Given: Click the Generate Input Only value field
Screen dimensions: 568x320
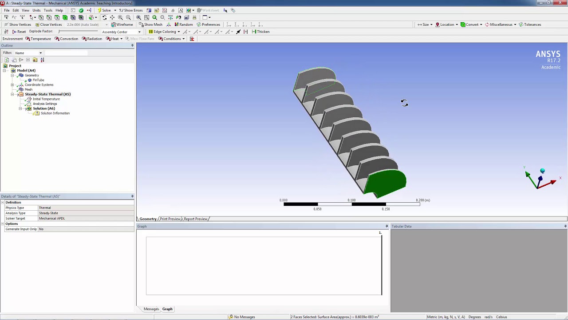Looking at the screenshot, I should (86, 229).
